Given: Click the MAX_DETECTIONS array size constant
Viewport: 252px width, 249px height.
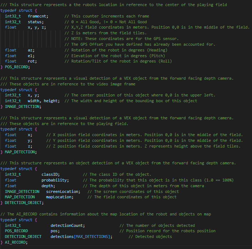Looking at the screenshot, I should [x=91, y=236].
